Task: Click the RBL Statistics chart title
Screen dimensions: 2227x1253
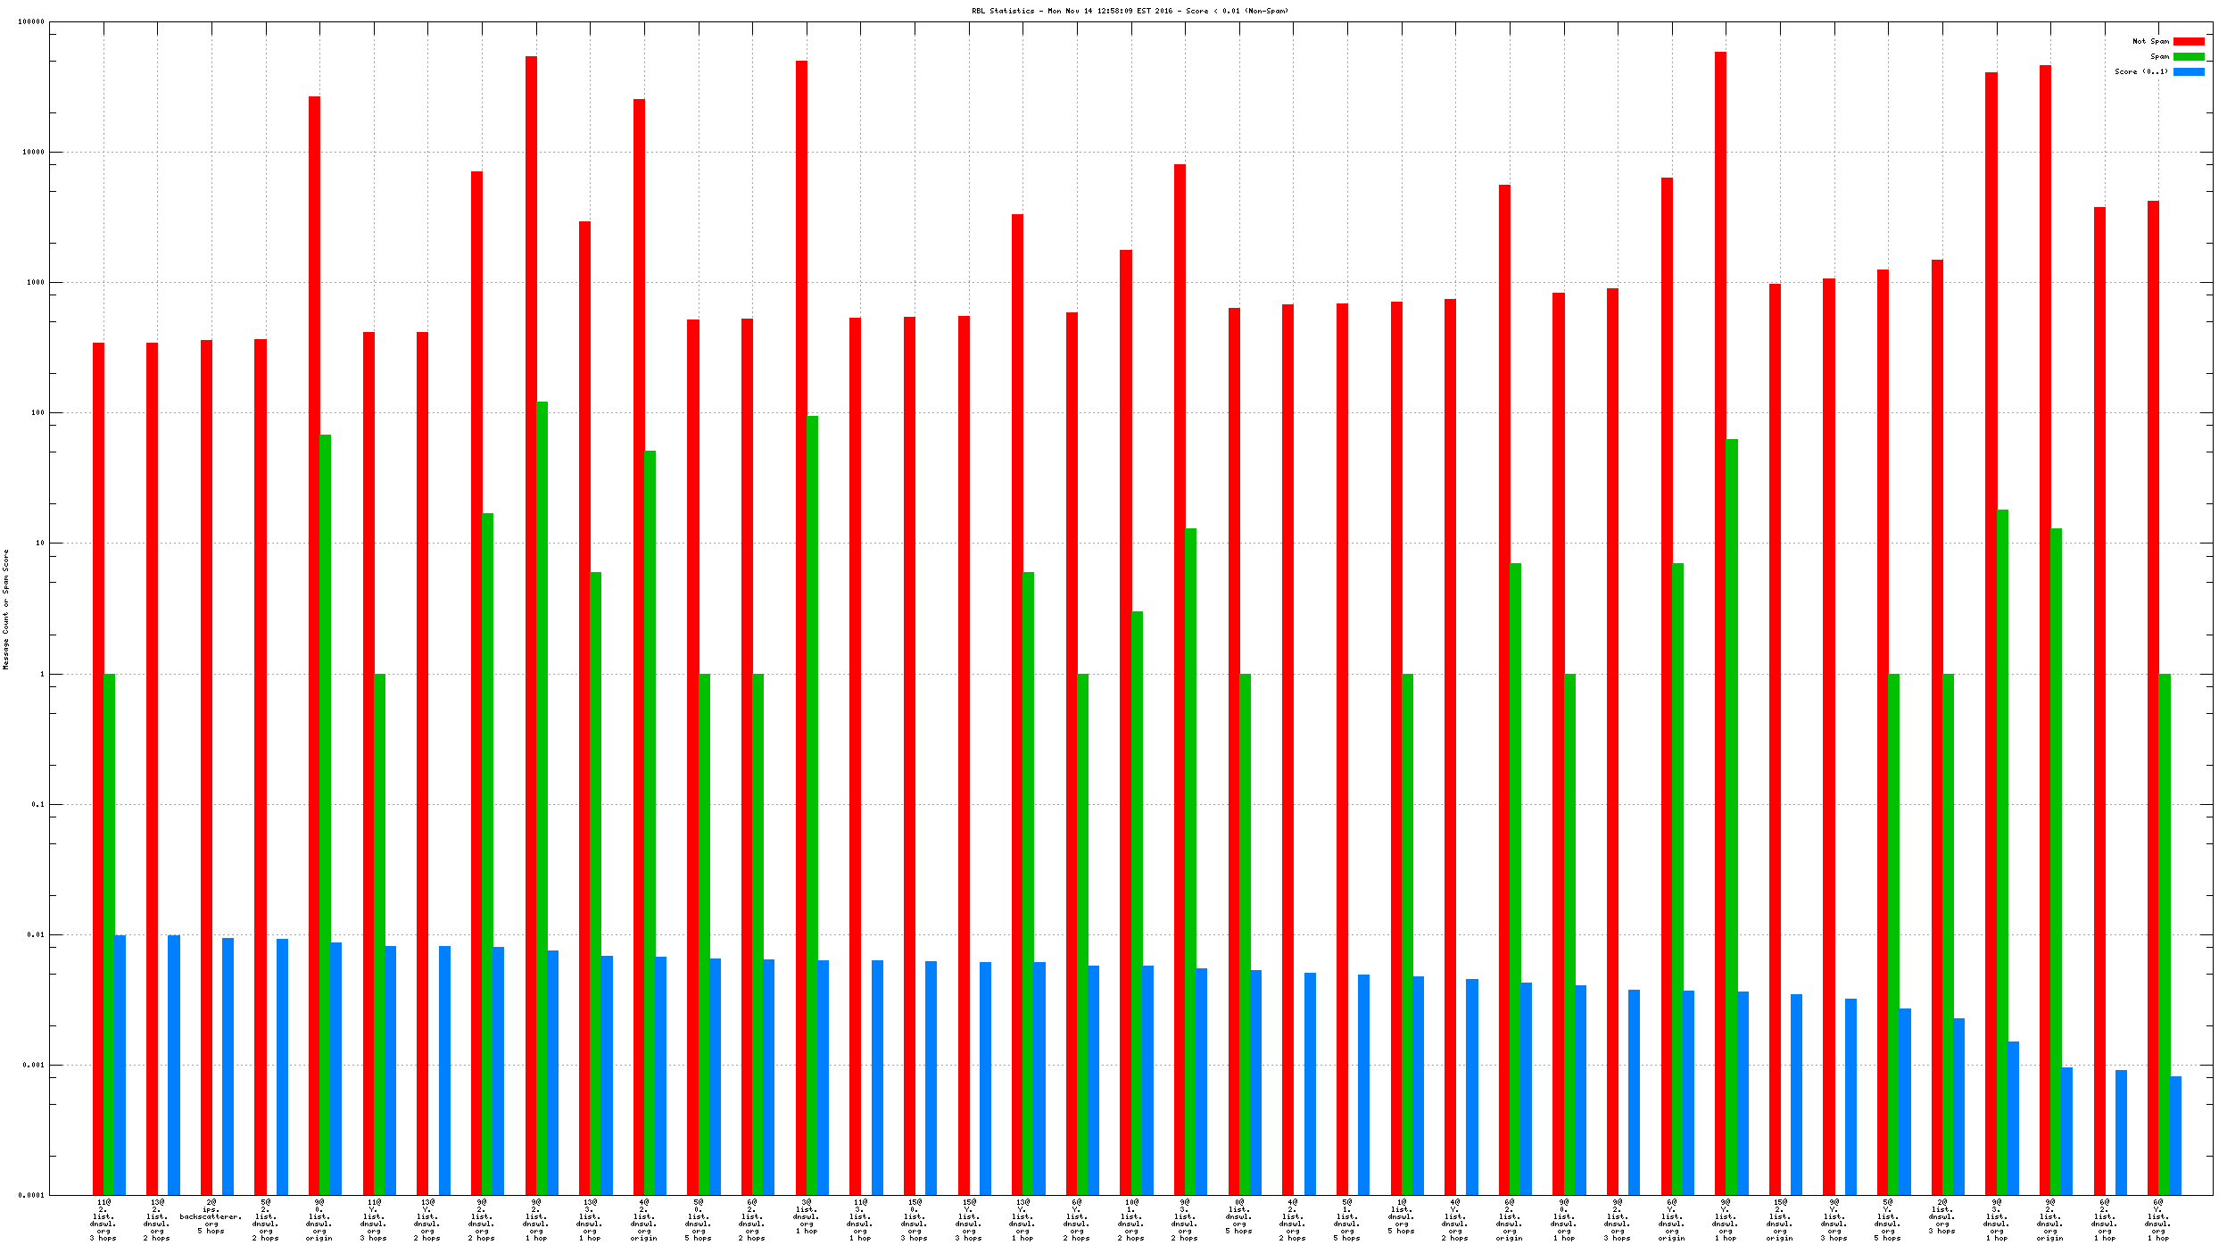Action: (x=1130, y=11)
